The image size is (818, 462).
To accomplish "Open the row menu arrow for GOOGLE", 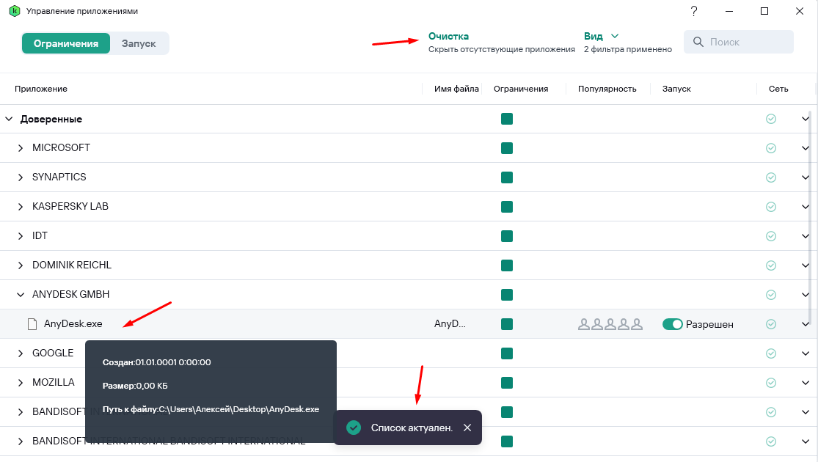I will (x=805, y=353).
